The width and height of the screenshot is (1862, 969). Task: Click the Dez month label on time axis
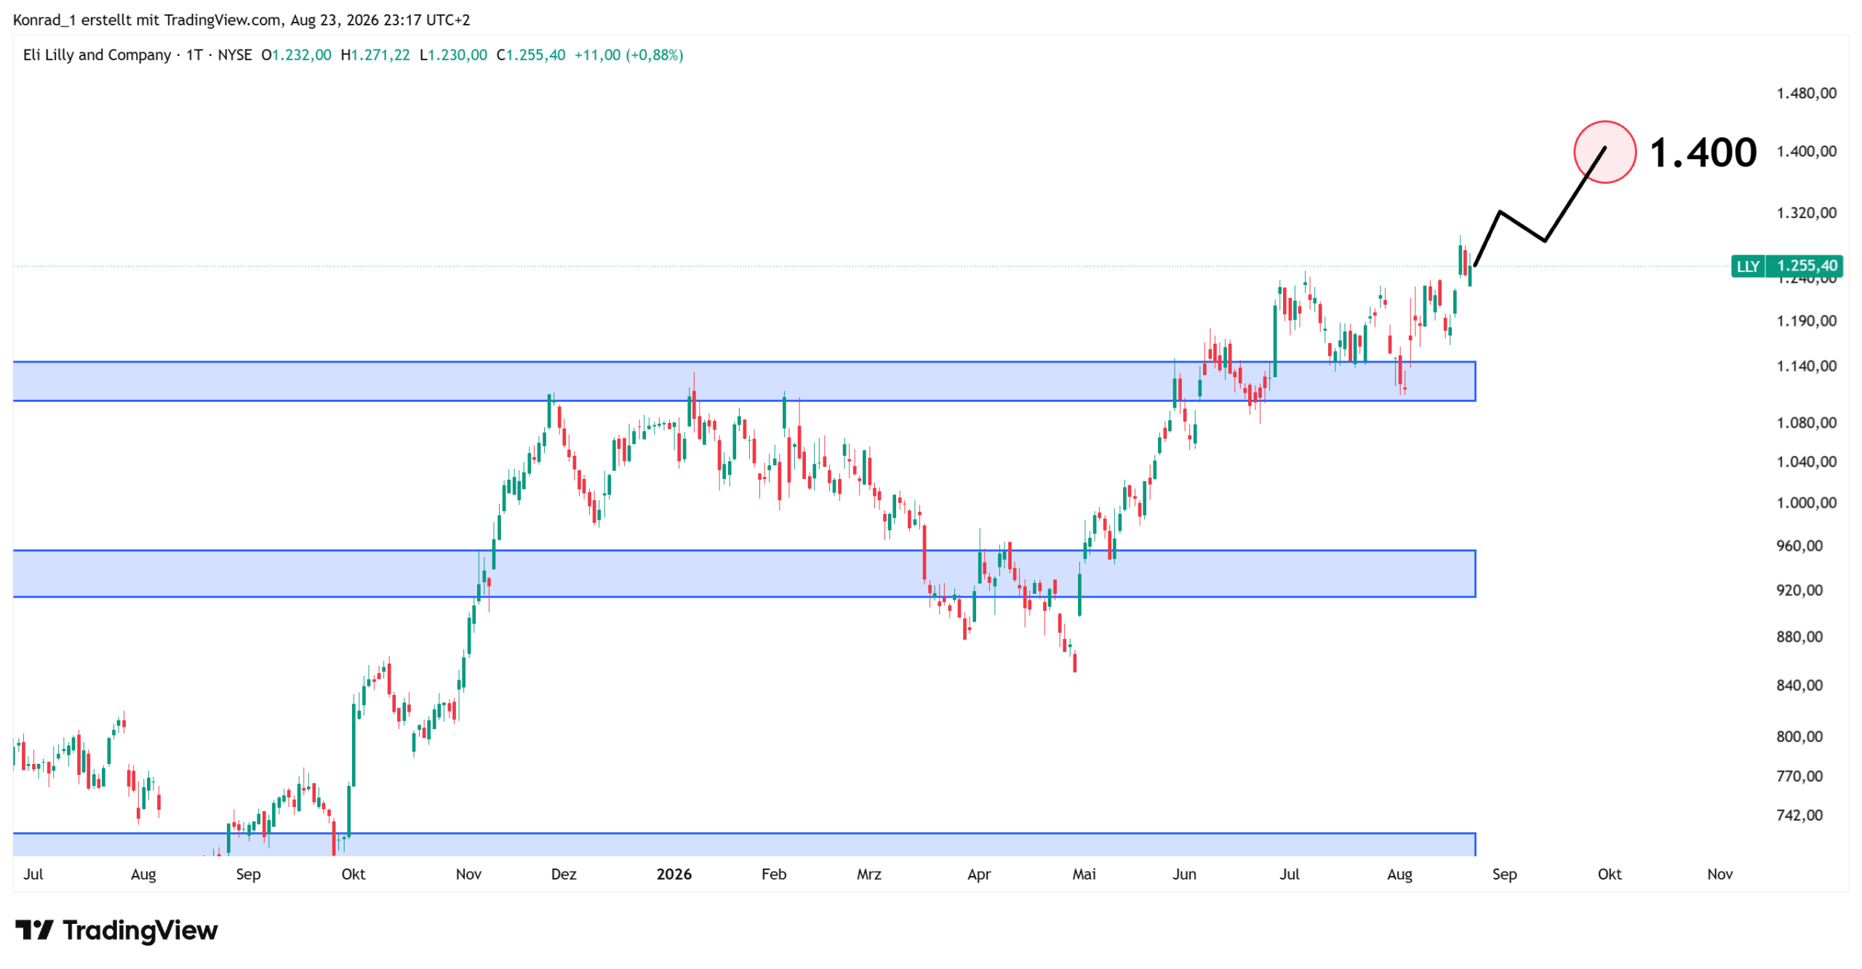pyautogui.click(x=564, y=874)
